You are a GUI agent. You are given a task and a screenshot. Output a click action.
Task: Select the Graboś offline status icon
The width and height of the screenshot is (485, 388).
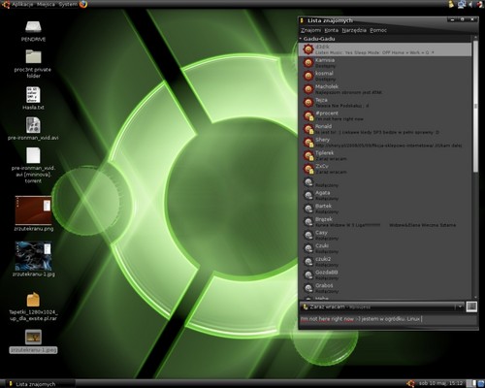click(308, 288)
